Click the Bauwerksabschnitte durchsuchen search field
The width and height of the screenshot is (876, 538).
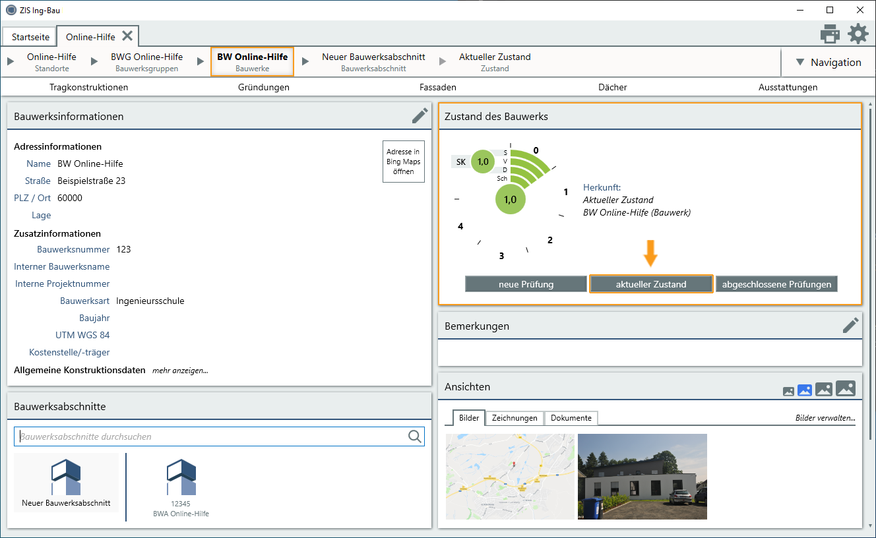[211, 436]
